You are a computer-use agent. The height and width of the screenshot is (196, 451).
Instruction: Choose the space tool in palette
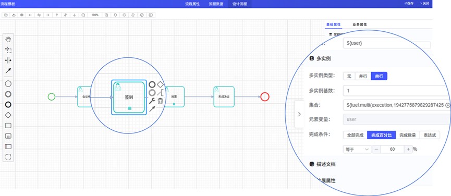coord(8,60)
